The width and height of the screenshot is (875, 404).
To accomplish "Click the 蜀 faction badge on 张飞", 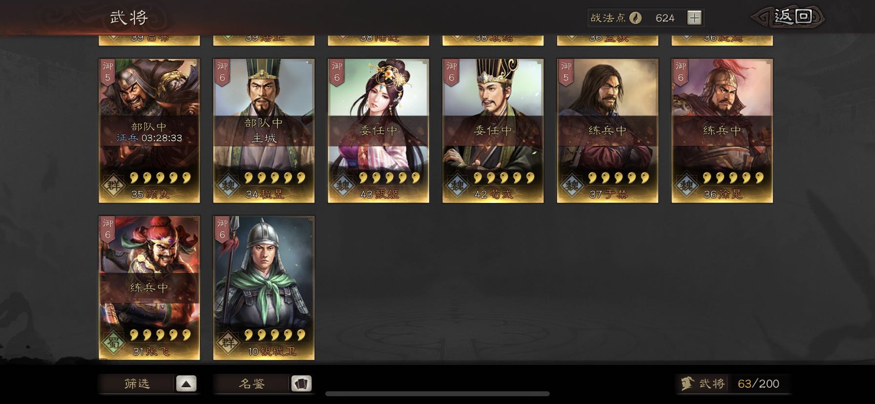I will 113,343.
